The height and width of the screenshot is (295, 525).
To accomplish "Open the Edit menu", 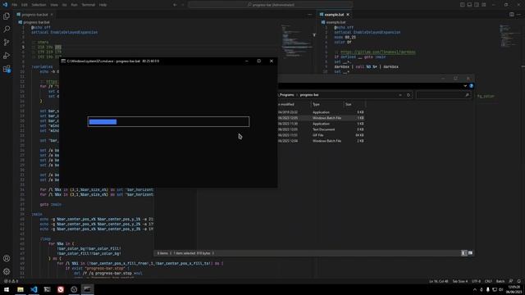I will tap(25, 5).
